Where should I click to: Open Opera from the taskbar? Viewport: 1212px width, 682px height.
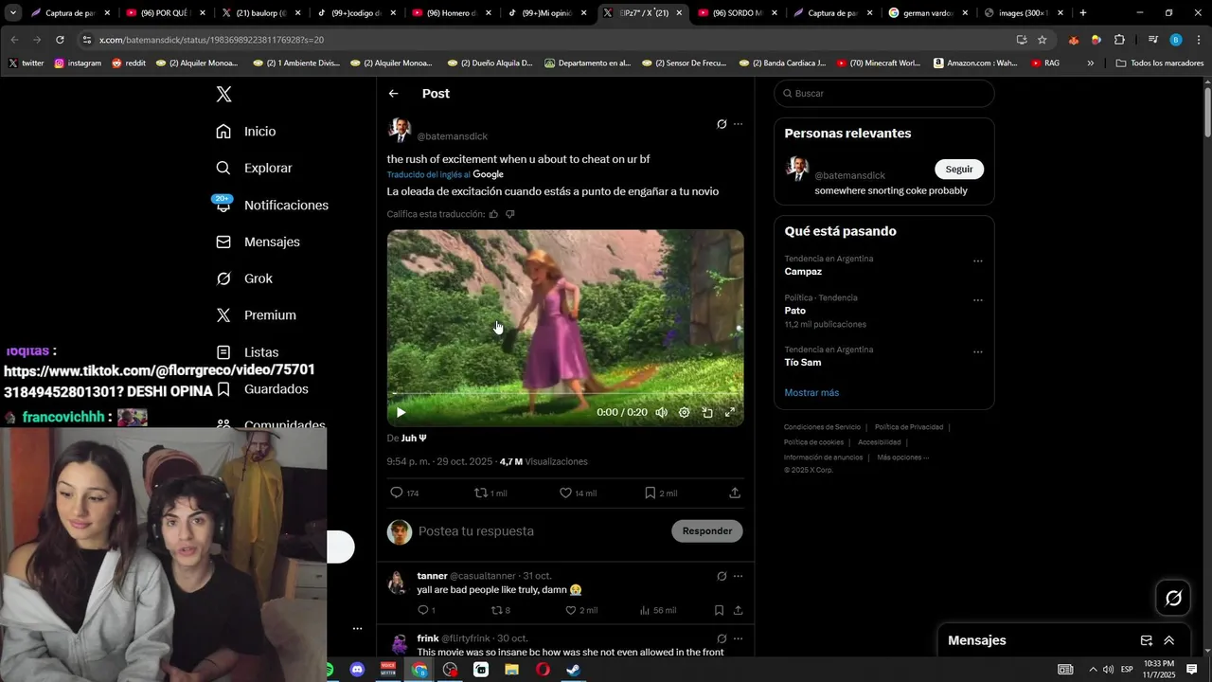click(x=543, y=670)
